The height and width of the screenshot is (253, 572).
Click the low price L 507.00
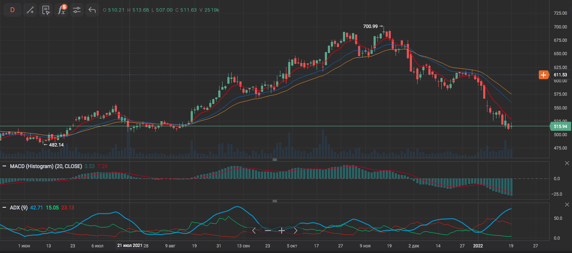click(x=163, y=10)
